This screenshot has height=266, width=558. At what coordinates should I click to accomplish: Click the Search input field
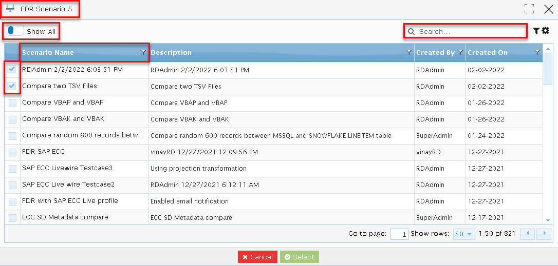click(x=465, y=31)
